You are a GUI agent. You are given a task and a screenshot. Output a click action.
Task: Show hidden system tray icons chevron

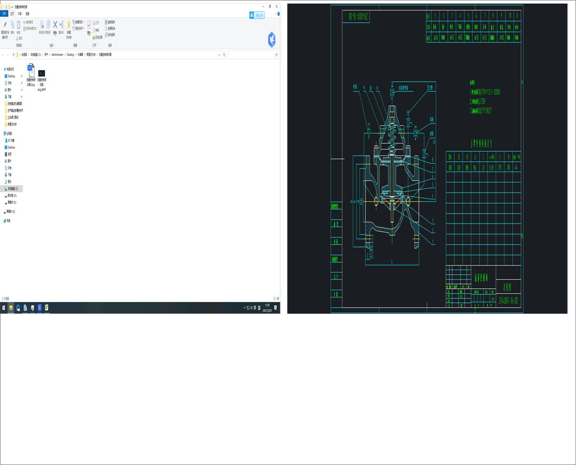click(x=244, y=308)
